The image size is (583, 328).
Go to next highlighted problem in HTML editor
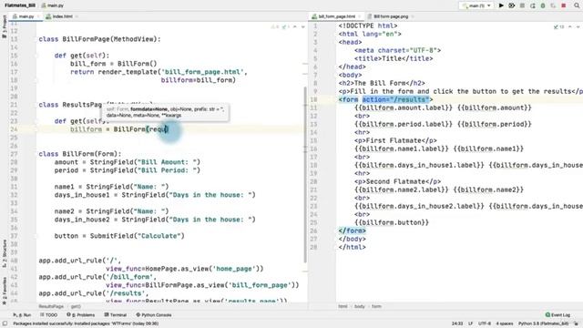pyautogui.click(x=578, y=26)
